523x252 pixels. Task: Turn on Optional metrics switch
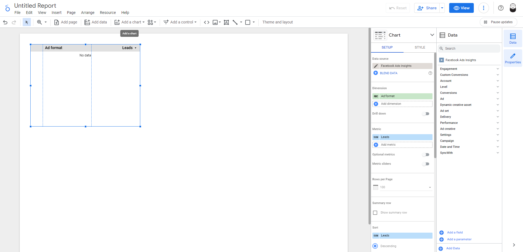[x=425, y=155]
